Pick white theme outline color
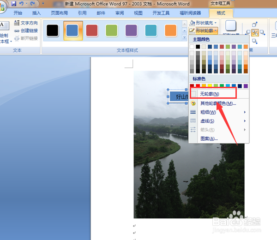The height and width of the screenshot is (240, 277). (x=192, y=47)
